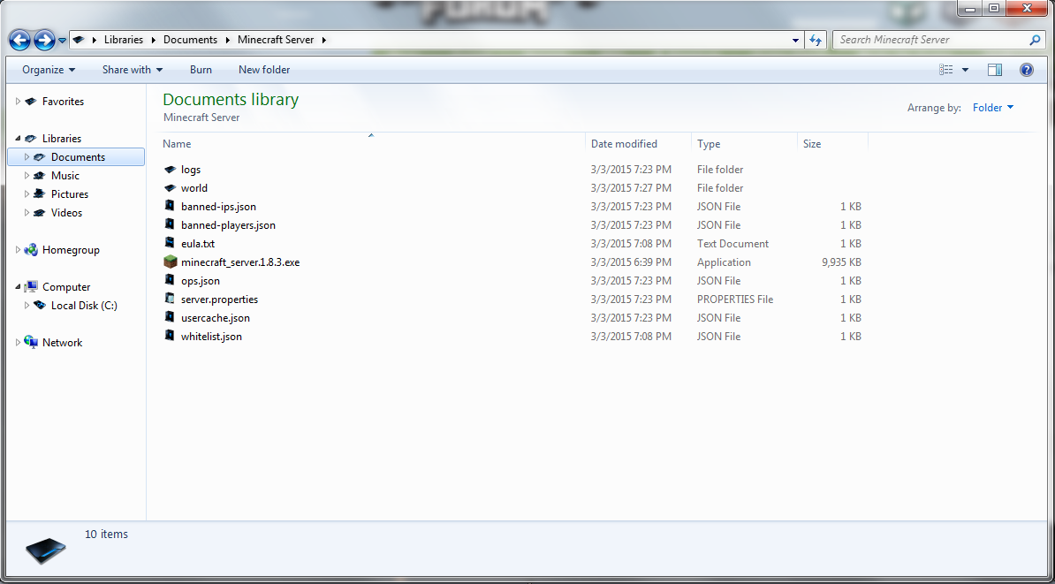
Task: Select the banned-ips.json file icon
Action: point(171,206)
